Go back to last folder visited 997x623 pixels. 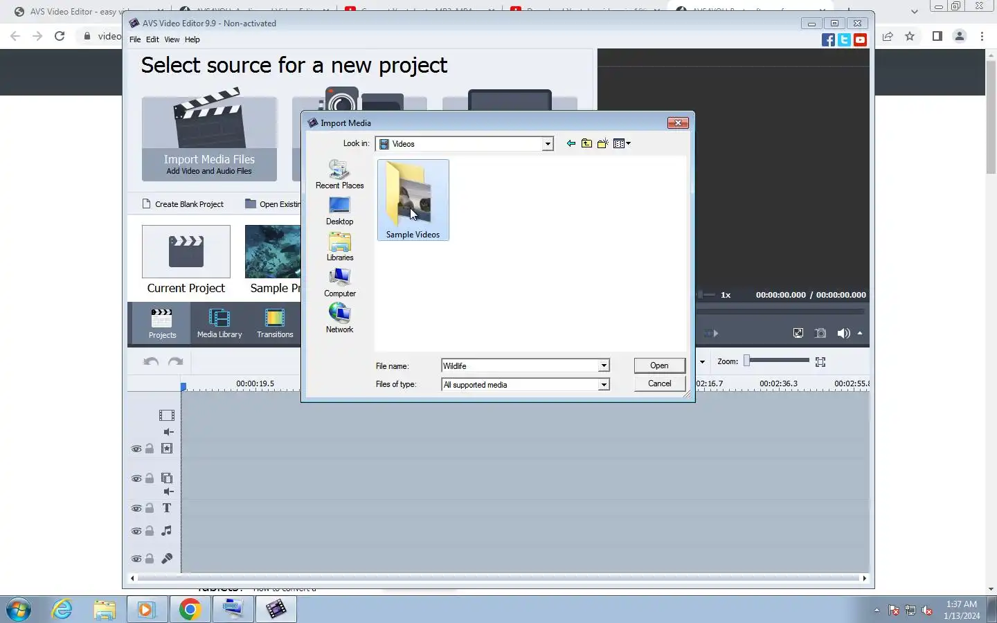tap(571, 143)
